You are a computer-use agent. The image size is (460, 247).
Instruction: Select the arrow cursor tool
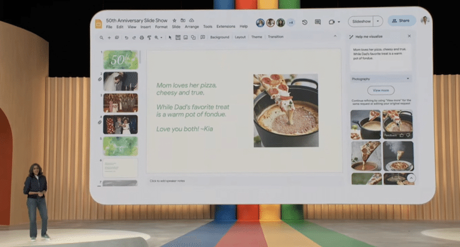170,37
